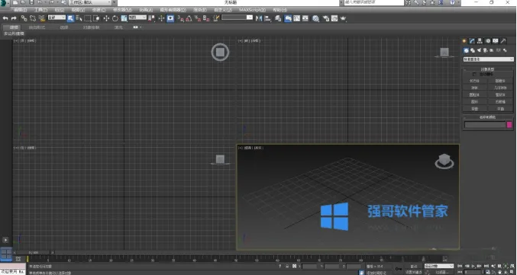Click the Render Production teapot icon
The width and height of the screenshot is (517, 275).
(343, 18)
